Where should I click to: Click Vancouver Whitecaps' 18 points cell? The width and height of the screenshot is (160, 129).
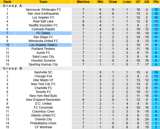click(x=156, y=10)
